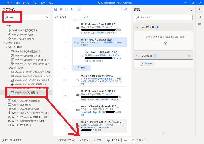Viewport: 204px width, 144px height.
Task: Collapse the HTTP action group
Action: 4,26
